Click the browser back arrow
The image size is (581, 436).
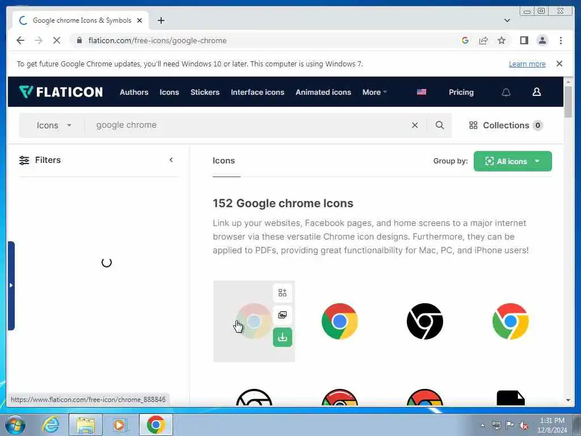pyautogui.click(x=20, y=40)
